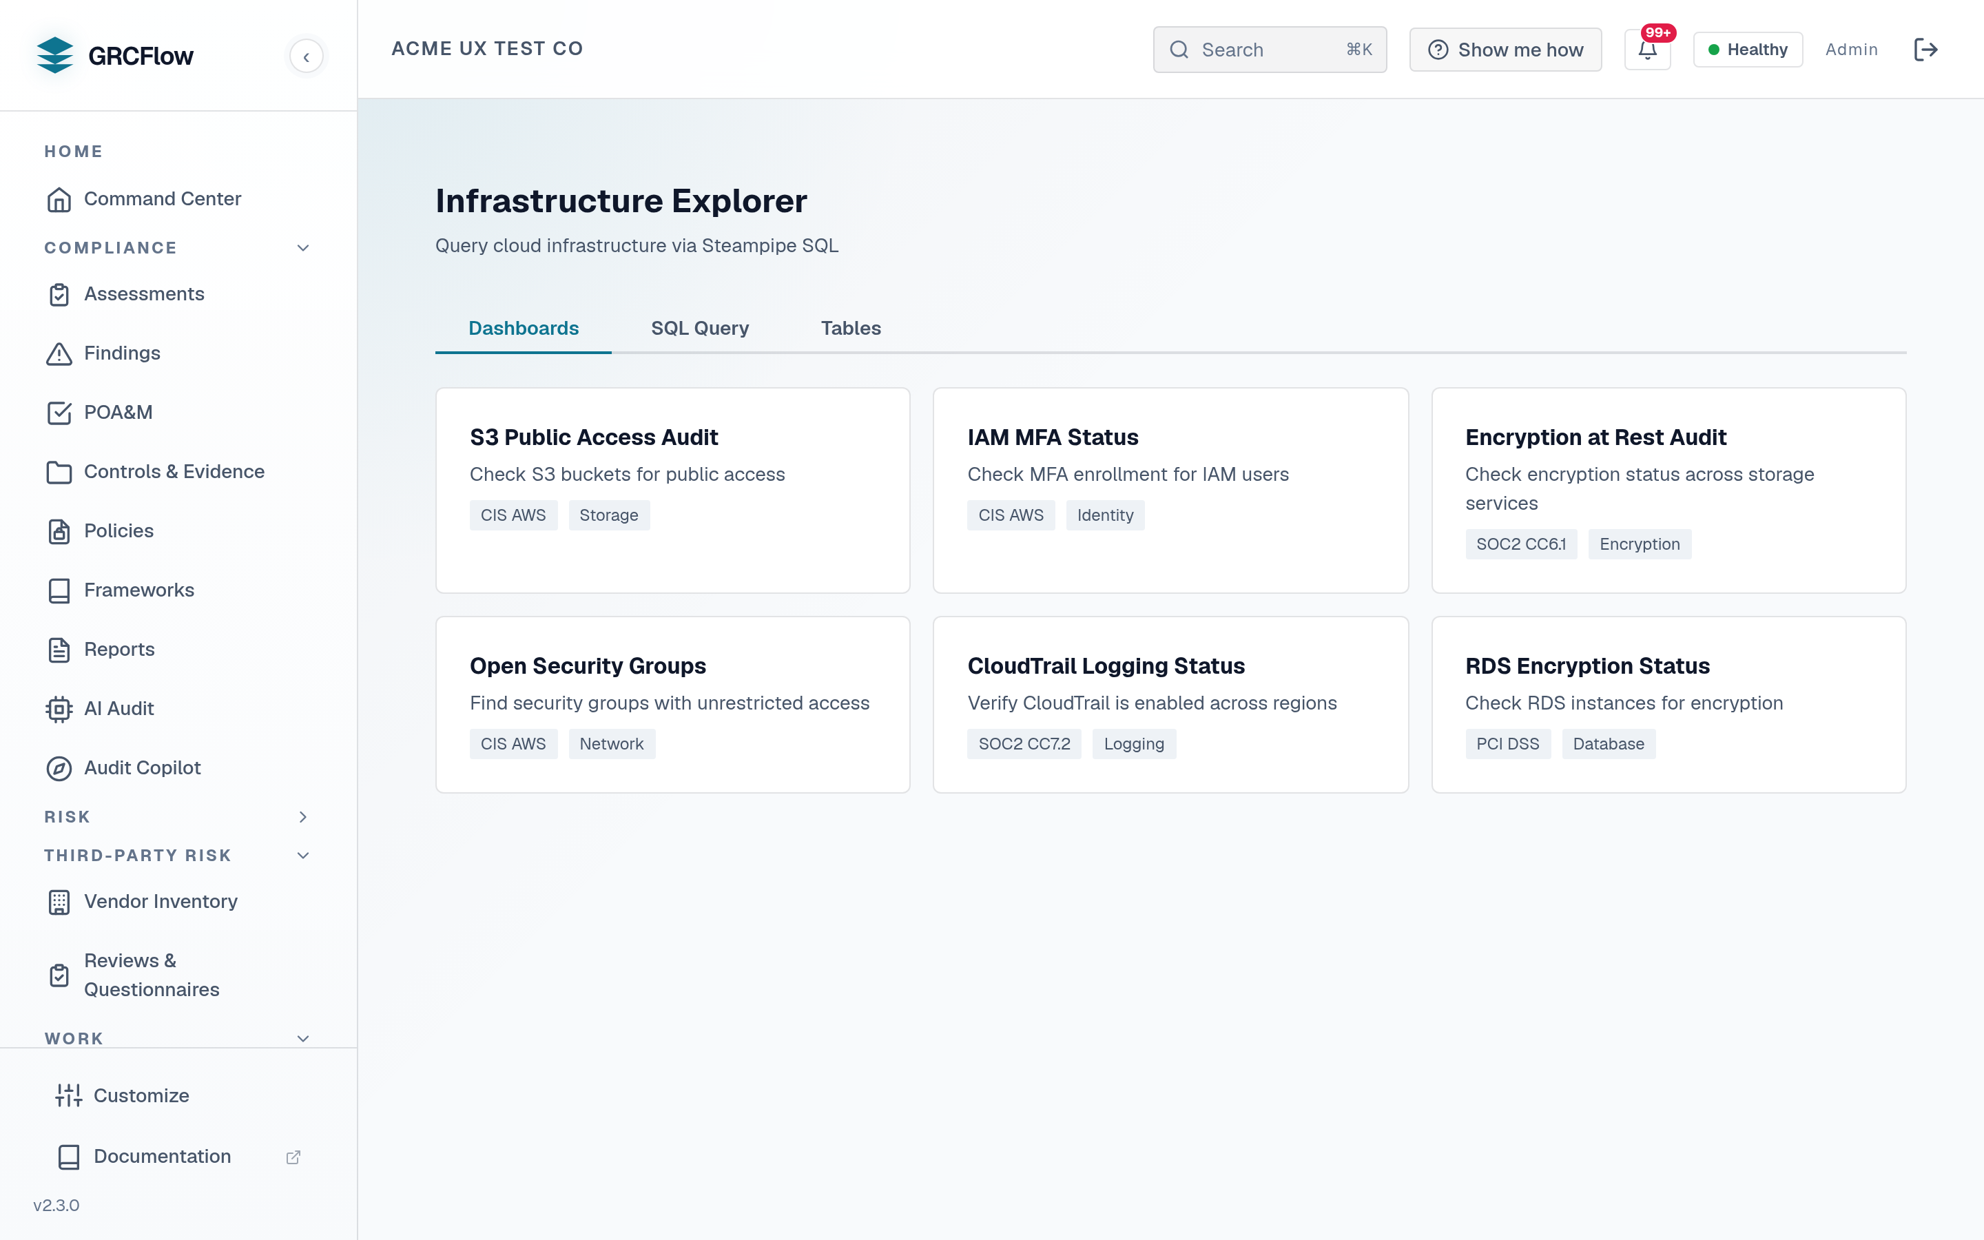Click the GRCFlow logo icon
Screen dimensions: 1984x1240
[55, 55]
